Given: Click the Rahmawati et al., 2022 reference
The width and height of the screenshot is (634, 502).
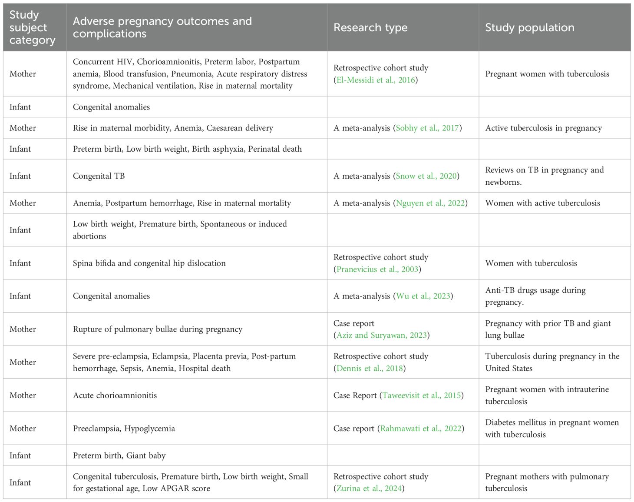Looking at the screenshot, I should [x=420, y=429].
